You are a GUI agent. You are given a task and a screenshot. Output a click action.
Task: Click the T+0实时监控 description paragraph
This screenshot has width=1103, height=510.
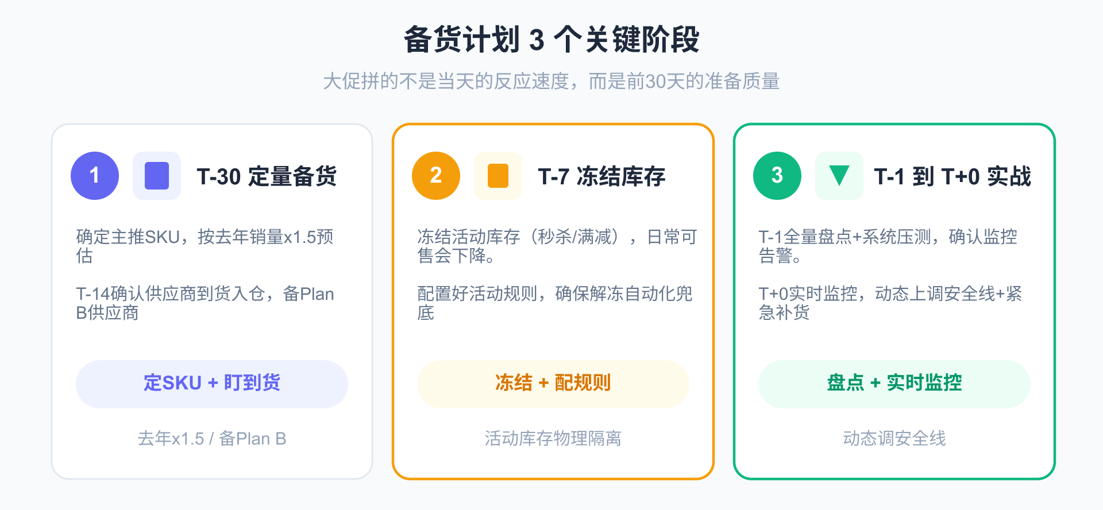[890, 303]
